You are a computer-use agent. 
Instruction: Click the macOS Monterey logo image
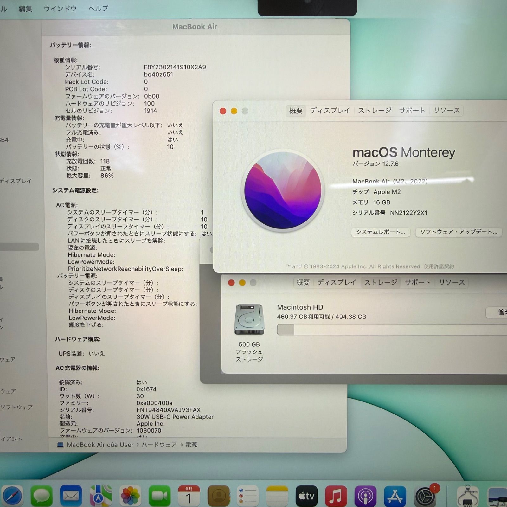pos(283,190)
